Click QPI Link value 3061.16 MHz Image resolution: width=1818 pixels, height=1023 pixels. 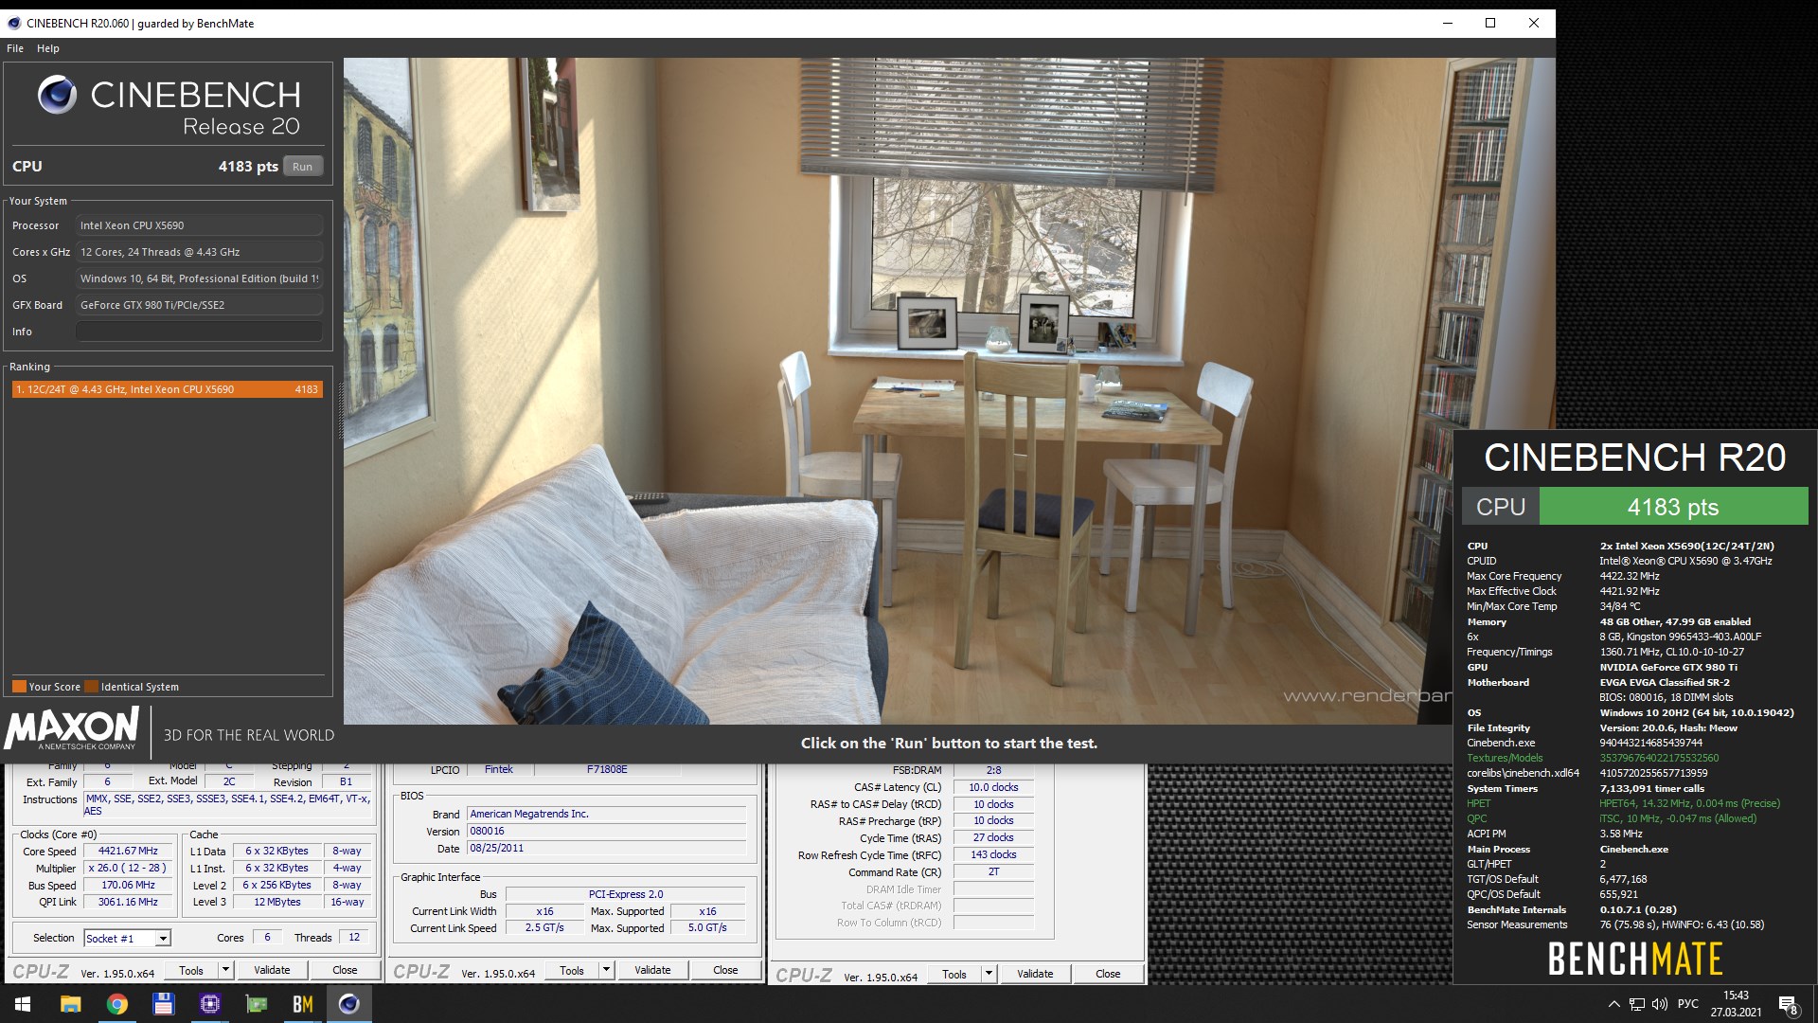tap(128, 903)
